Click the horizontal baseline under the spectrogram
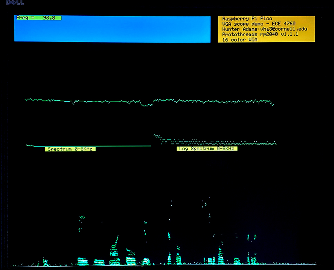334x270 pixels. pos(167,265)
